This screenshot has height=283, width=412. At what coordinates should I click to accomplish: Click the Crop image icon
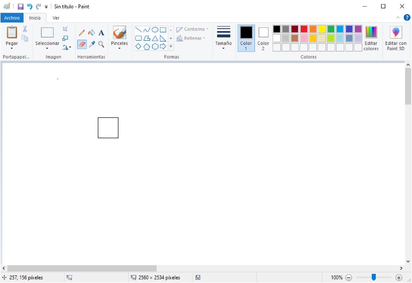click(65, 29)
